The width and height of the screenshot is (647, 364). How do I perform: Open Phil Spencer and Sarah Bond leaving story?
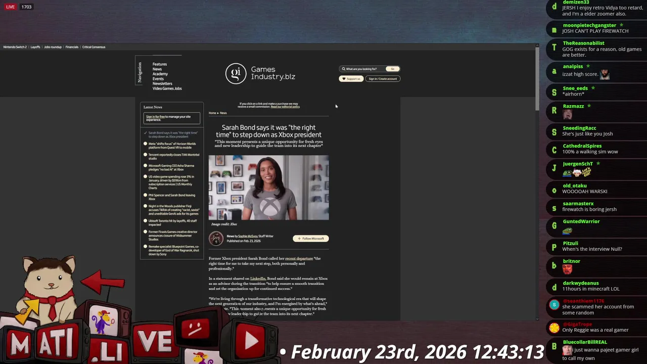[x=172, y=197]
